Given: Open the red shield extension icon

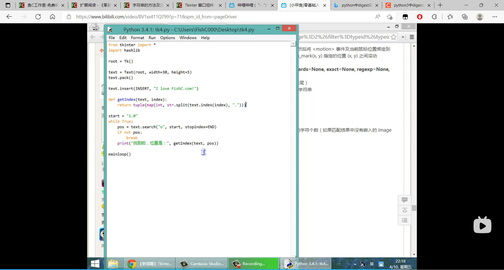Looking at the screenshot, I should [x=420, y=17].
